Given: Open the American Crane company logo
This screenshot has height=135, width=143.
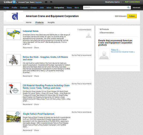Looking at the screenshot, I should click(x=15, y=16).
